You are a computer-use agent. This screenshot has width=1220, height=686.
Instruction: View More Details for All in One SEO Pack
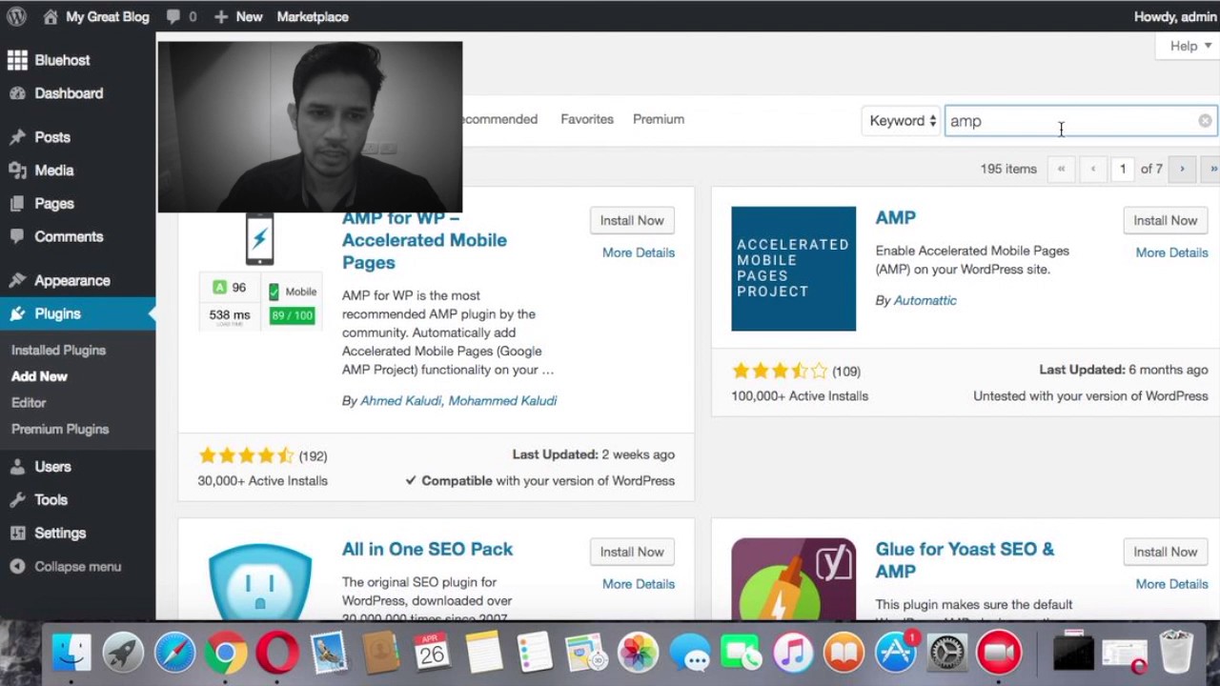pos(639,584)
